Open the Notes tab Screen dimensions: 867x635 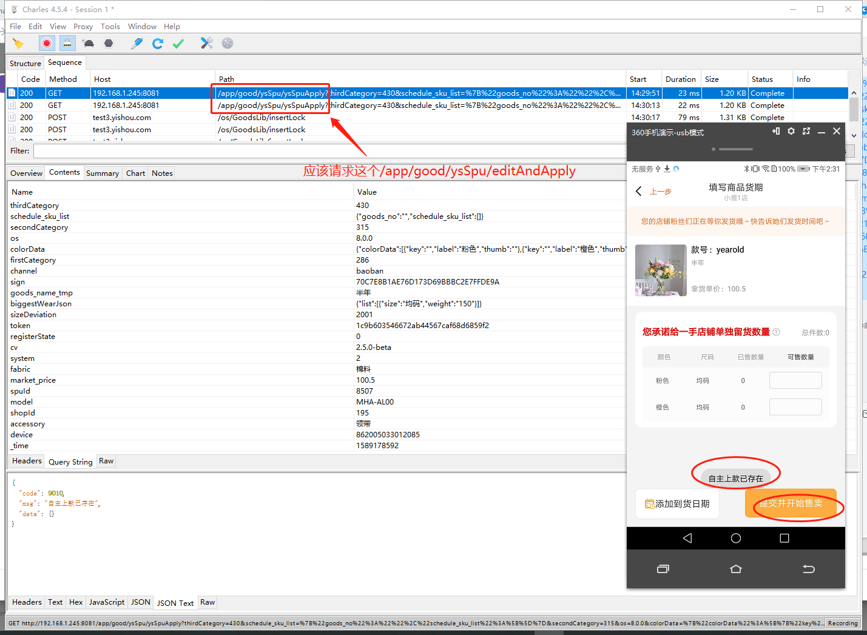(162, 173)
